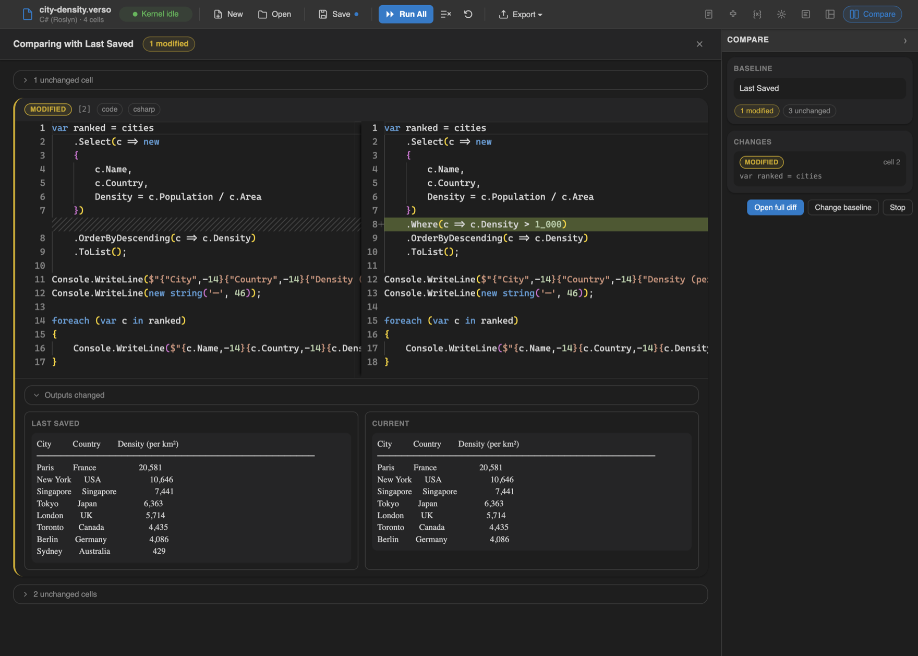Close the Comparing with Last Saved view
This screenshot has height=656, width=918.
(x=699, y=44)
